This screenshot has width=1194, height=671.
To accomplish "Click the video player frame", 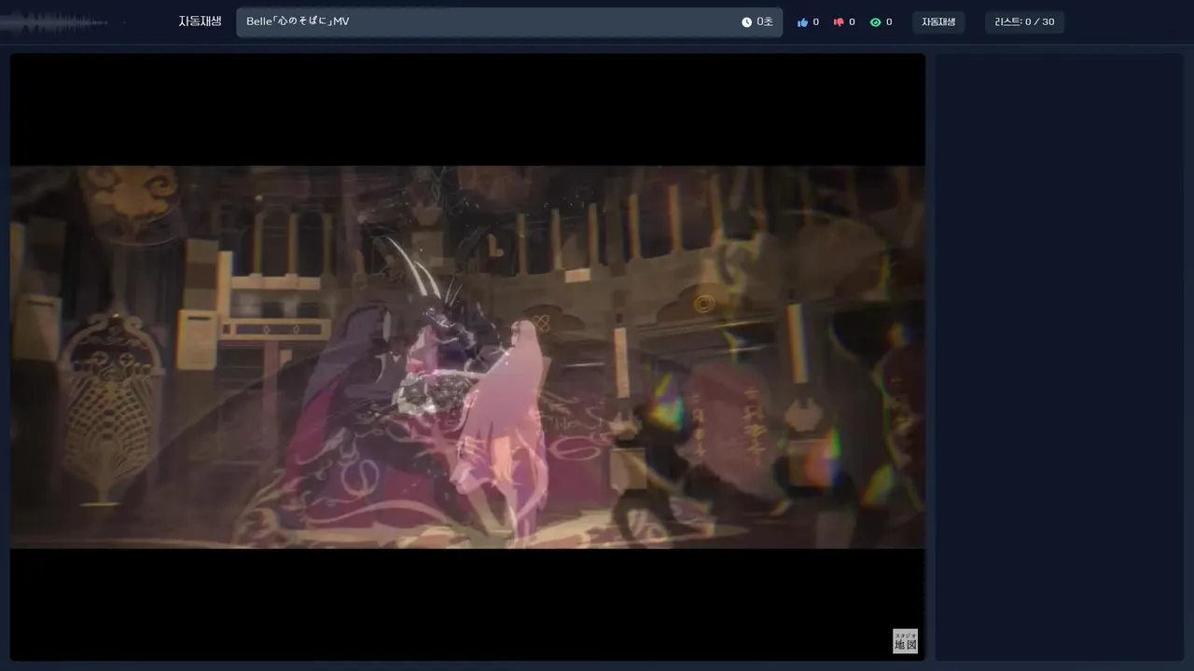I will click(467, 357).
